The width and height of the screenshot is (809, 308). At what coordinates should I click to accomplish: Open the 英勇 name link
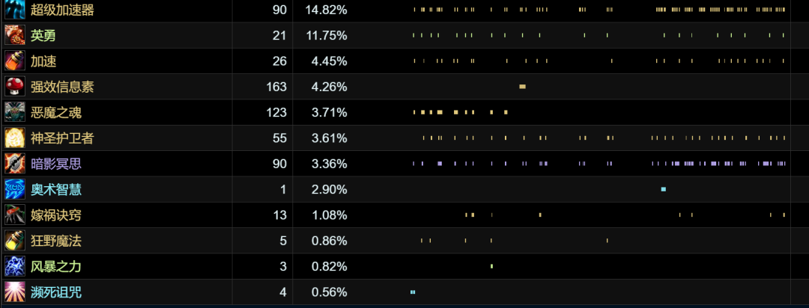43,35
